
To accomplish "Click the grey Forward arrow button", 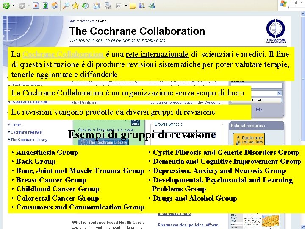I will 22,6.
